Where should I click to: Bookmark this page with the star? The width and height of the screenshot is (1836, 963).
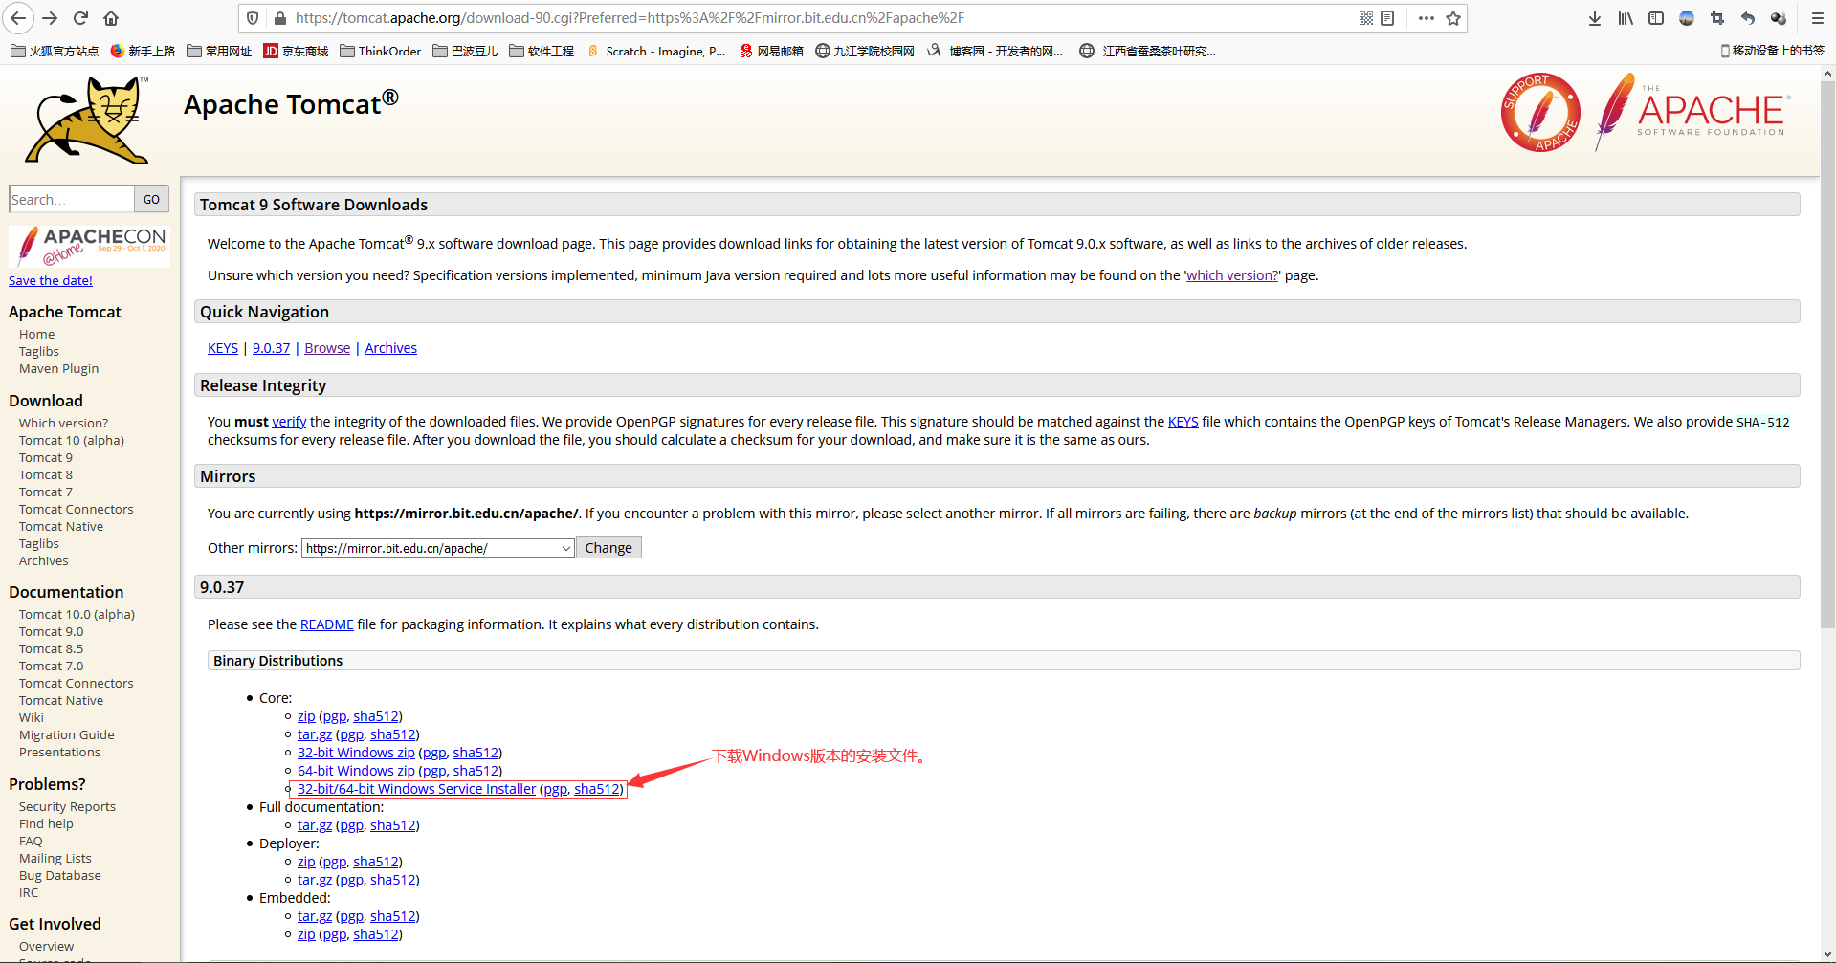pyautogui.click(x=1453, y=18)
